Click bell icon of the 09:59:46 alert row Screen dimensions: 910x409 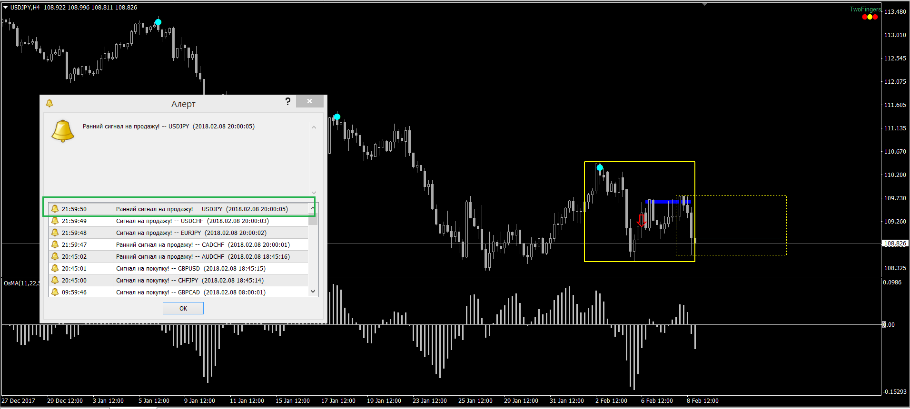[55, 292]
